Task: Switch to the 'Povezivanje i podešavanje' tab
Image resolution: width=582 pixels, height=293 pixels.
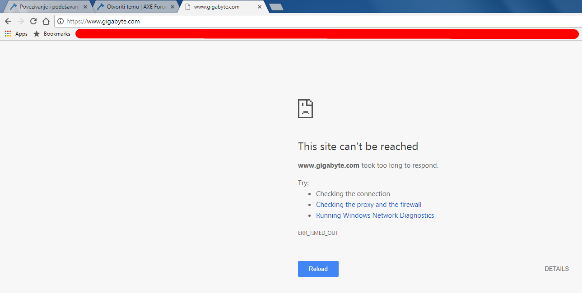Action: tap(45, 7)
